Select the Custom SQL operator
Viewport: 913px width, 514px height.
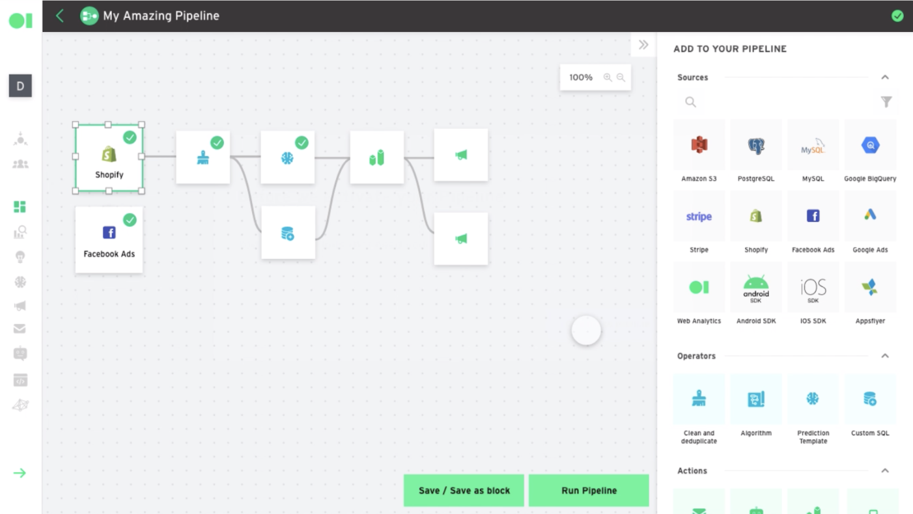click(x=870, y=399)
